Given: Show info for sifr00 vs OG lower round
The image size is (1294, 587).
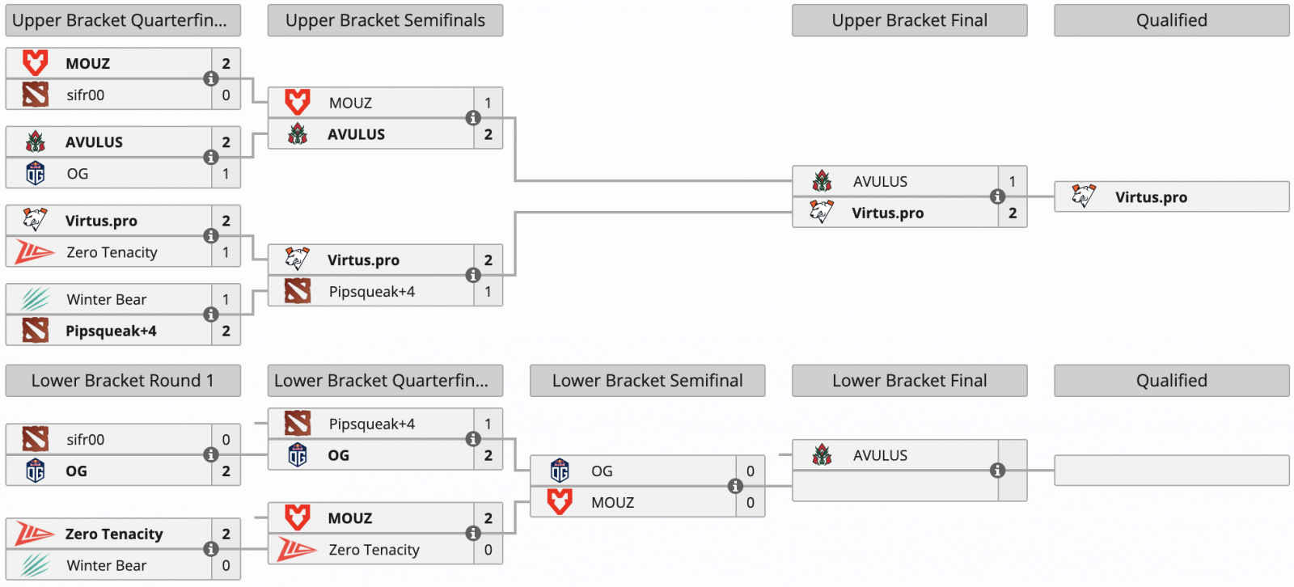Looking at the screenshot, I should pos(211,454).
